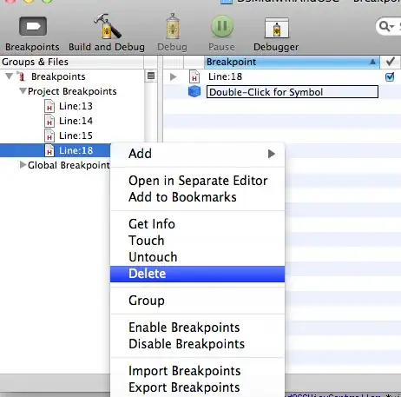Viewport: 401px width, 397px height.
Task: Click the Line:15 header file icon
Action: click(49, 136)
